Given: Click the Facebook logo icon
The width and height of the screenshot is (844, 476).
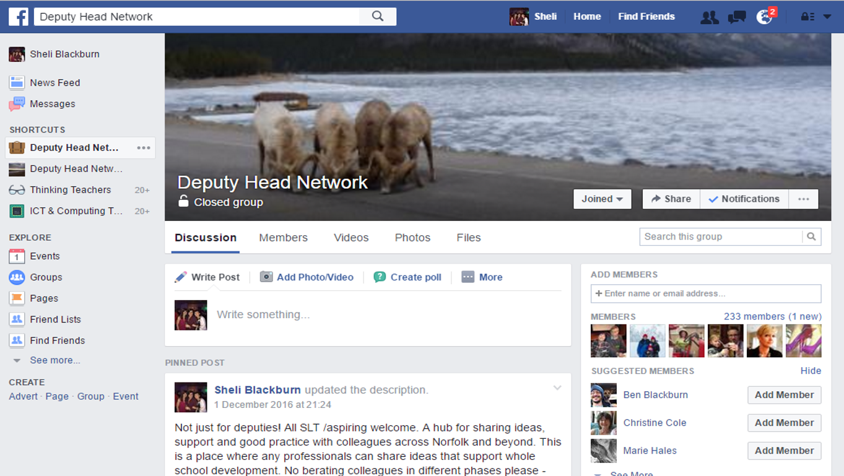Looking at the screenshot, I should 18,17.
